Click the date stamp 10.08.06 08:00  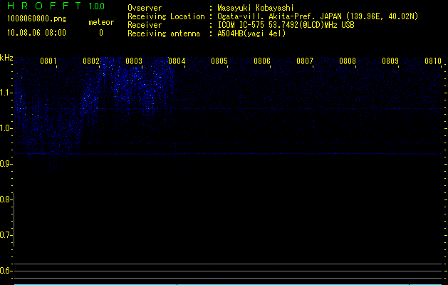pos(36,33)
